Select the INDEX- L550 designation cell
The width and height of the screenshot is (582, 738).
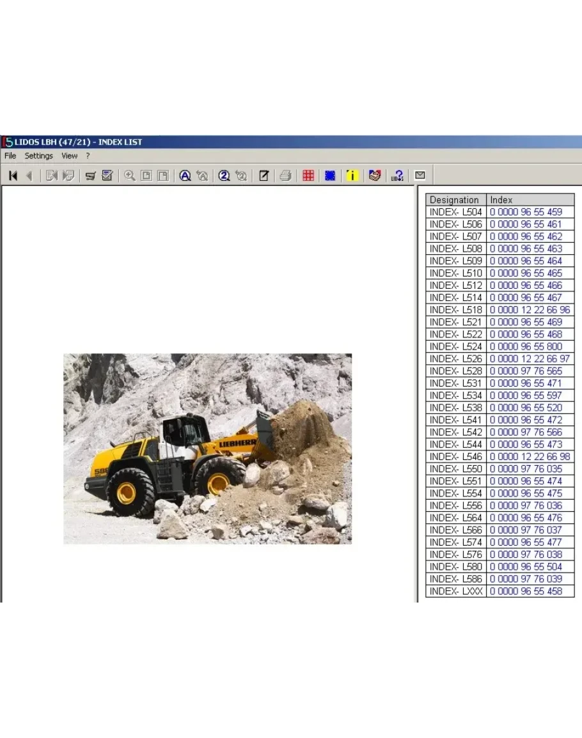pyautogui.click(x=455, y=469)
